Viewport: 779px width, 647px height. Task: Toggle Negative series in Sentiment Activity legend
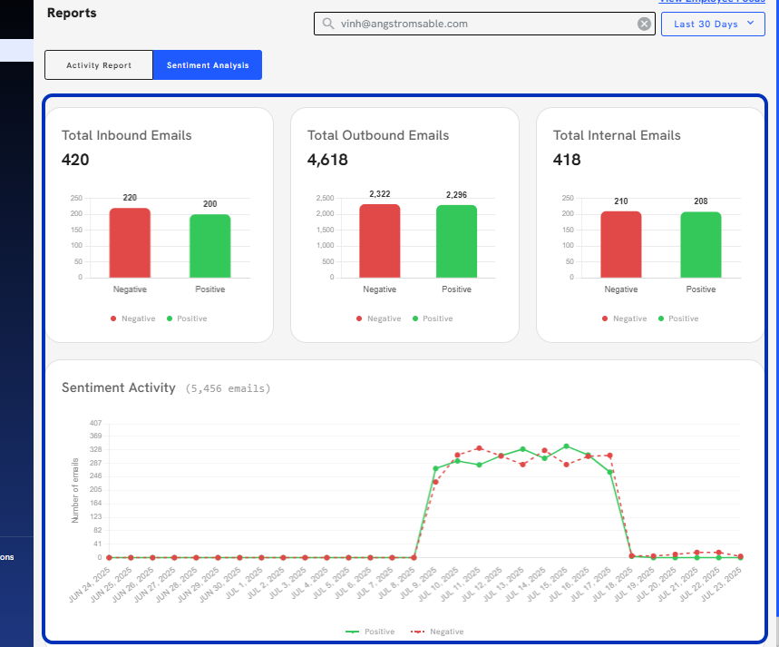(437, 632)
